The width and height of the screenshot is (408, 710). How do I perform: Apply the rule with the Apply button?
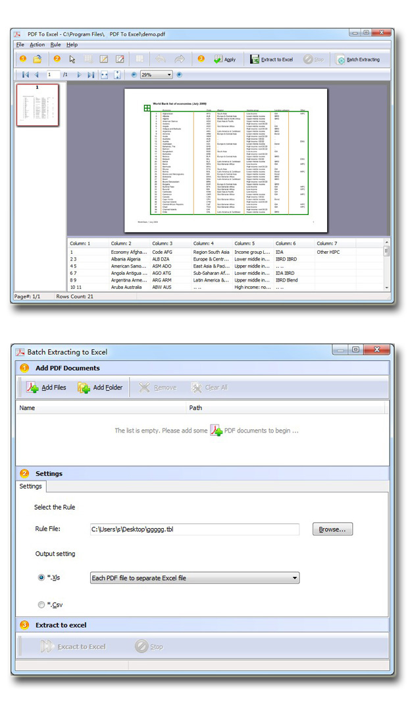tap(224, 59)
